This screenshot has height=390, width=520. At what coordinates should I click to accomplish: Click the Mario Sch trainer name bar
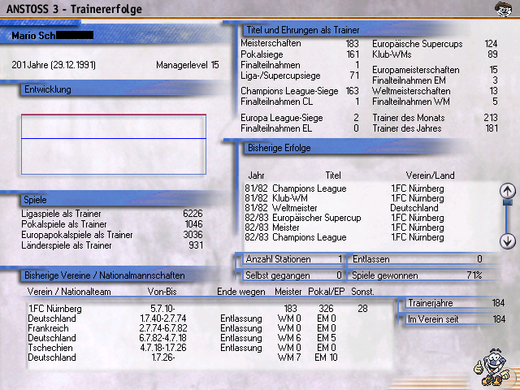click(114, 37)
